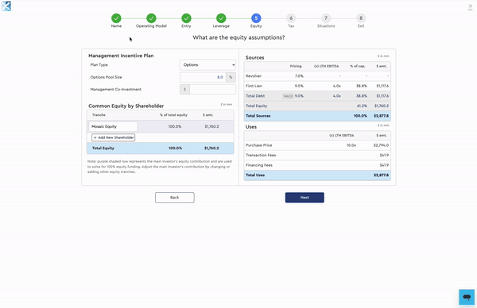Click the Back button
Viewport: 477px width, 308px height.
pos(175,198)
